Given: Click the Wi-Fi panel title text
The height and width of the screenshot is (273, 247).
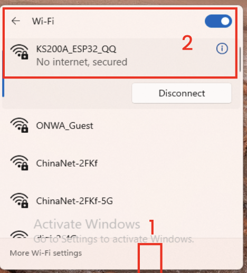Looking at the screenshot, I should (x=43, y=21).
